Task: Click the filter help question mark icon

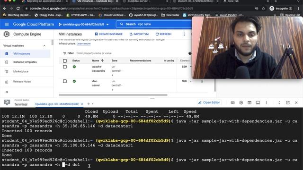Action: 190,53
